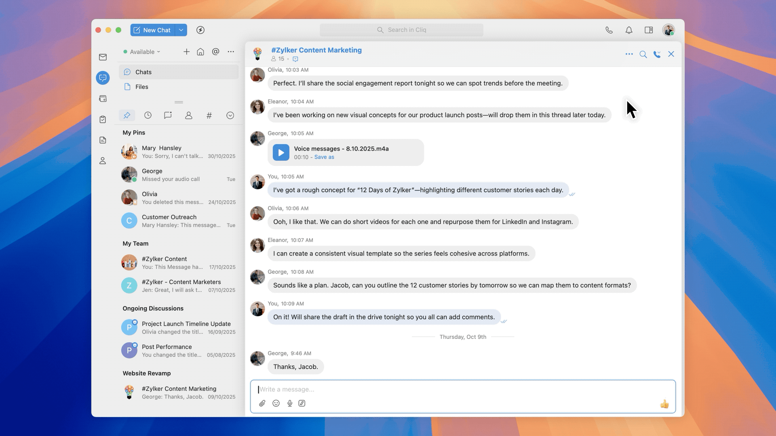This screenshot has width=776, height=436.
Task: Click the Search in Cliq field
Action: click(401, 30)
